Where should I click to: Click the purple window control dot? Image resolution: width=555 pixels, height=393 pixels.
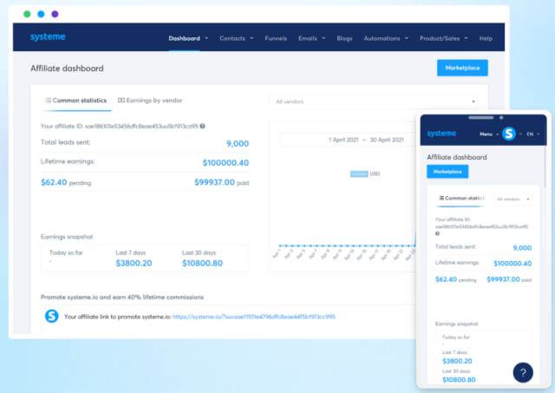(x=55, y=14)
